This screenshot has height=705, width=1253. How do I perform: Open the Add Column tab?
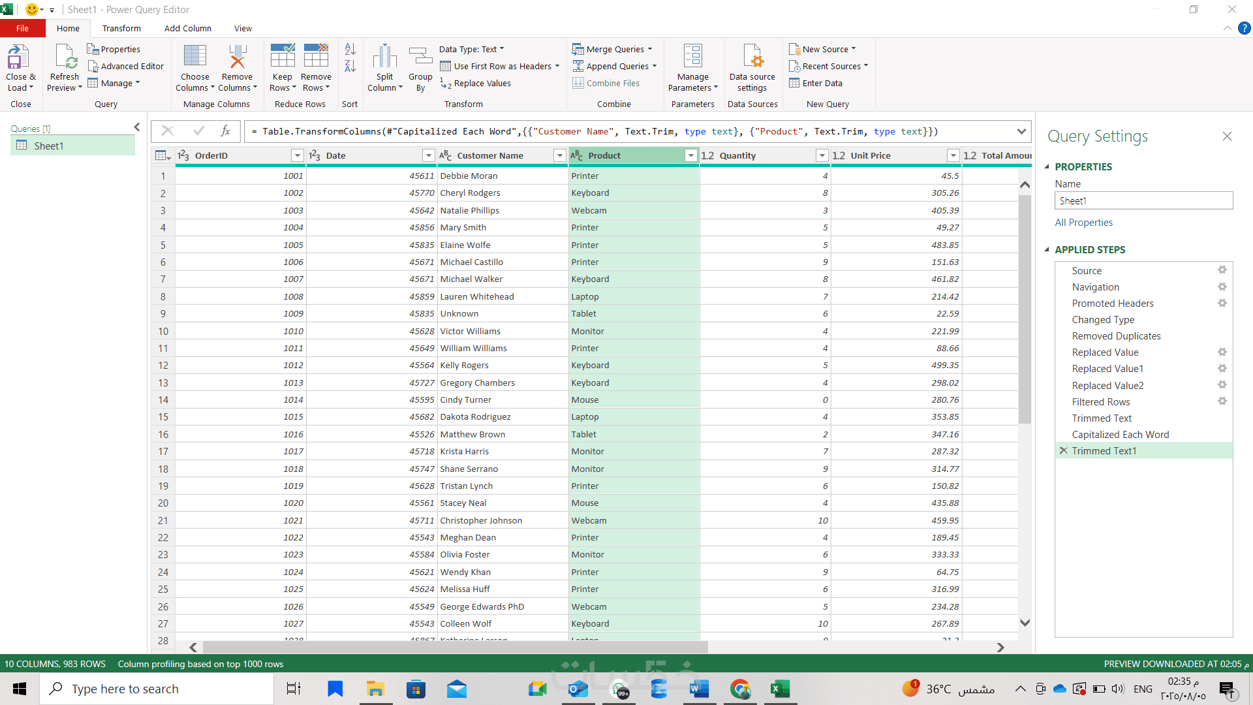tap(187, 28)
